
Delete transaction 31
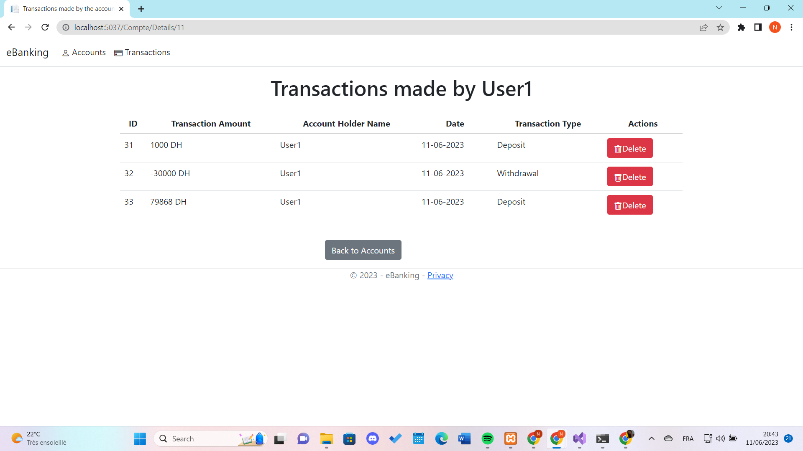tap(629, 148)
